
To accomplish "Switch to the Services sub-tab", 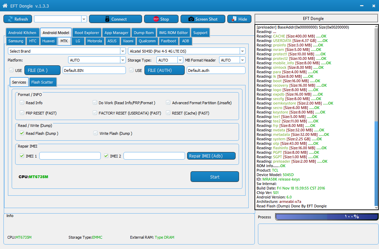I will click(19, 82).
